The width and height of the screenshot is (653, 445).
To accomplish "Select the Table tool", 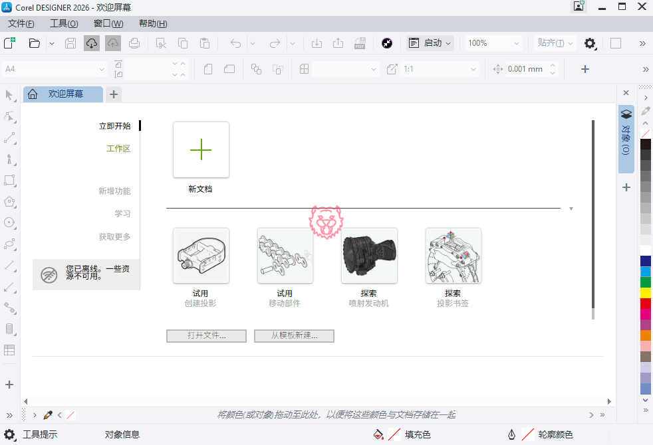I will [9, 350].
